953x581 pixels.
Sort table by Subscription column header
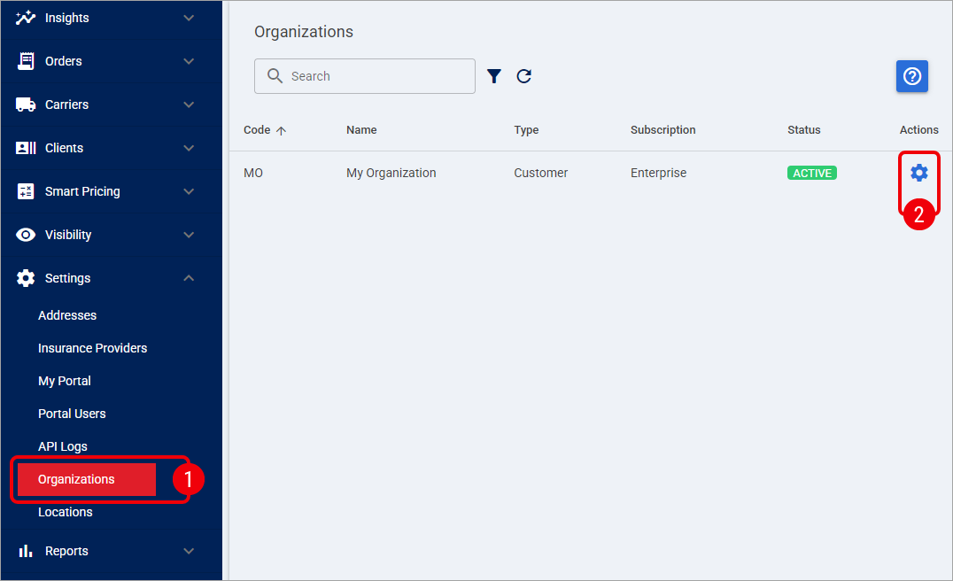(x=663, y=130)
